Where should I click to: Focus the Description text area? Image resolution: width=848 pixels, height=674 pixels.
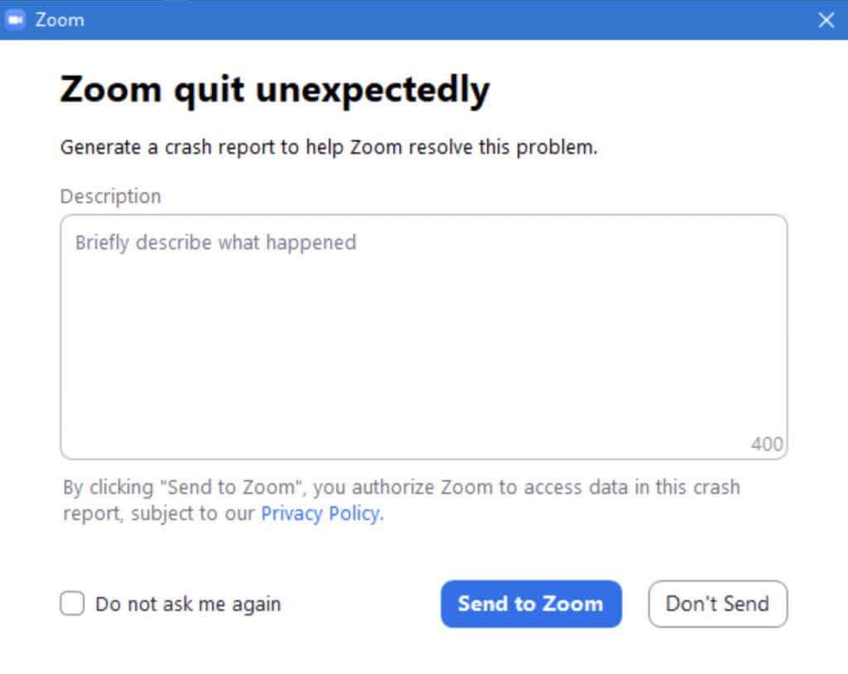423,348
